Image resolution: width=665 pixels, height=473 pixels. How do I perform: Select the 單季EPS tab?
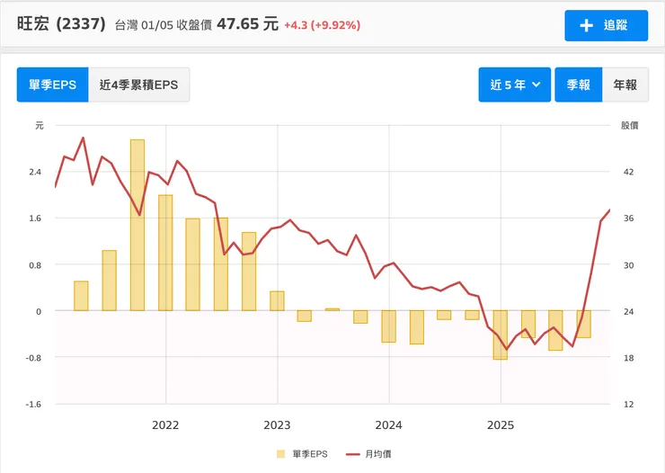click(x=53, y=85)
